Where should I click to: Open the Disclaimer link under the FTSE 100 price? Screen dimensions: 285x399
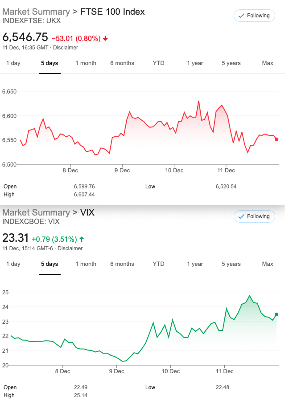[x=66, y=48]
